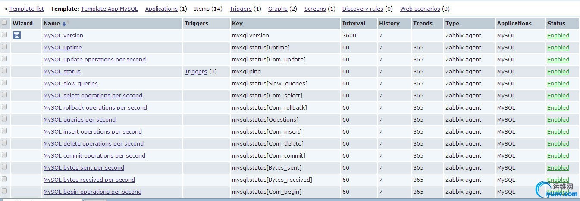Open the MySQL slow queries item
Screen dimensions: 580x201
71,84
